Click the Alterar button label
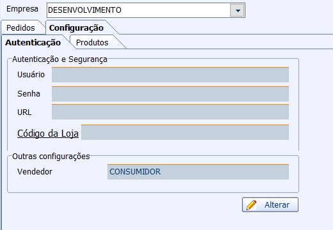Screen dimensions: 333x230 [277, 205]
